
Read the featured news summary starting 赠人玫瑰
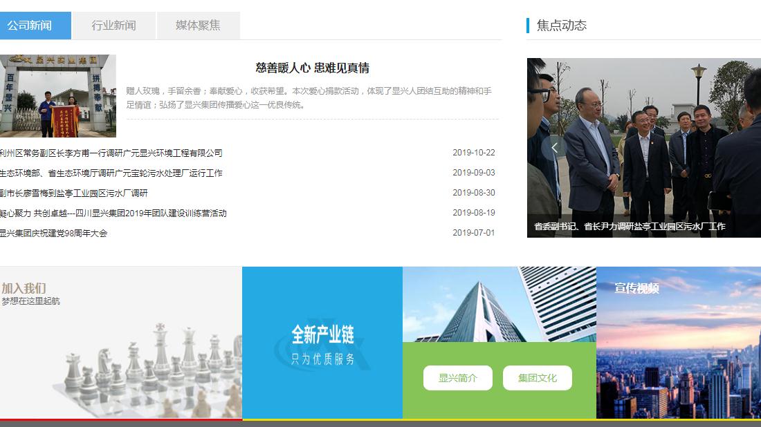click(309, 98)
